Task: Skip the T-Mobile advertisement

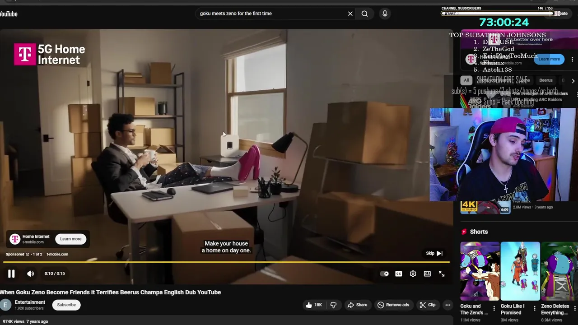Action: tap(434, 253)
